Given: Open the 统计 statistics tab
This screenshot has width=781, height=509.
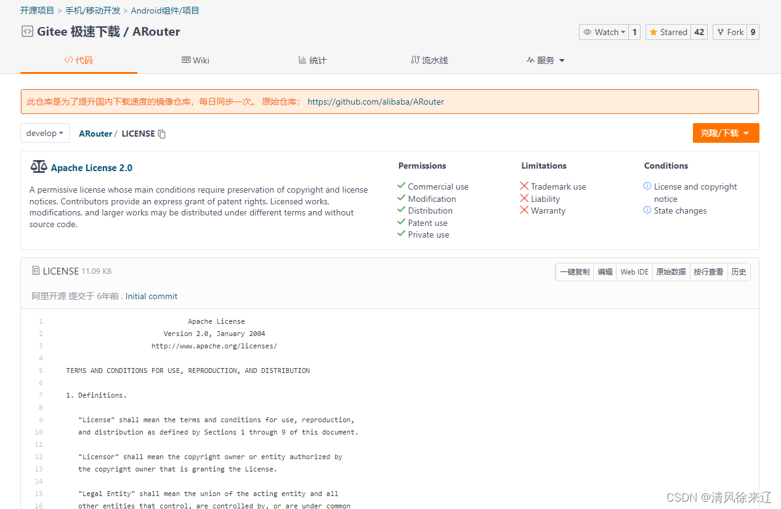Looking at the screenshot, I should [x=312, y=60].
